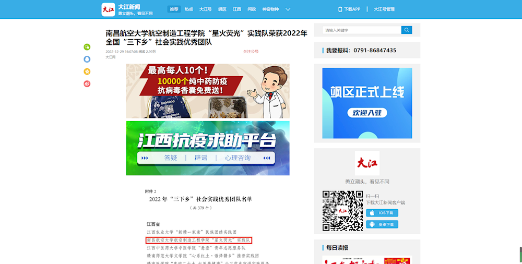Expand more navigation categories chevron

(x=288, y=9)
